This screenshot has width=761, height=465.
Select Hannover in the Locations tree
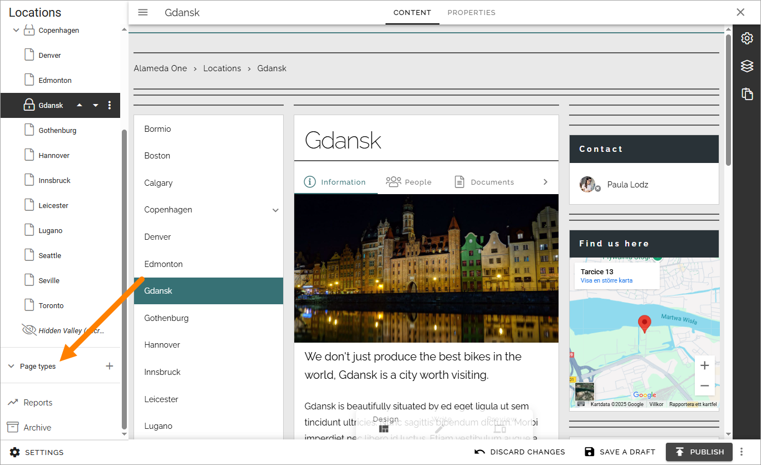(x=54, y=155)
